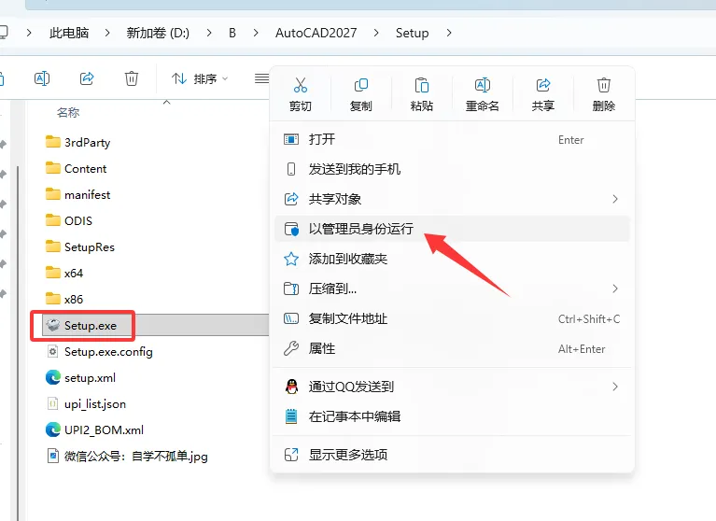The image size is (716, 521).
Task: Click the SetupRes folder icon
Action: pos(53,246)
